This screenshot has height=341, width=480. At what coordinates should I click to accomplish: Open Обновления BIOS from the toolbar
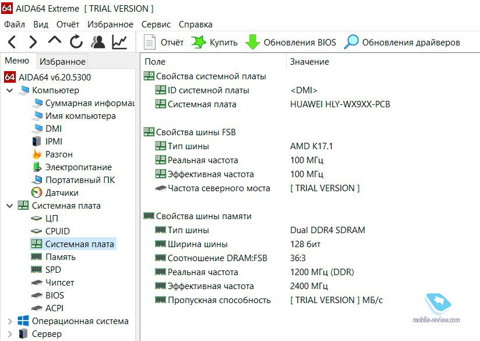(291, 43)
